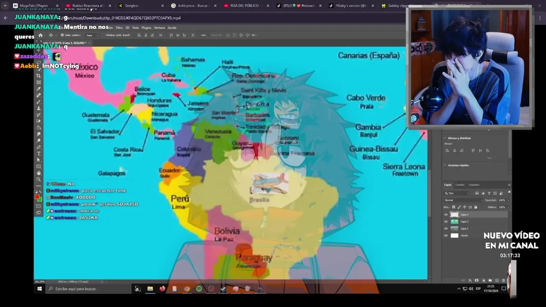This screenshot has width=546, height=307.
Task: Open the Ayuda menu
Action: (x=172, y=28)
